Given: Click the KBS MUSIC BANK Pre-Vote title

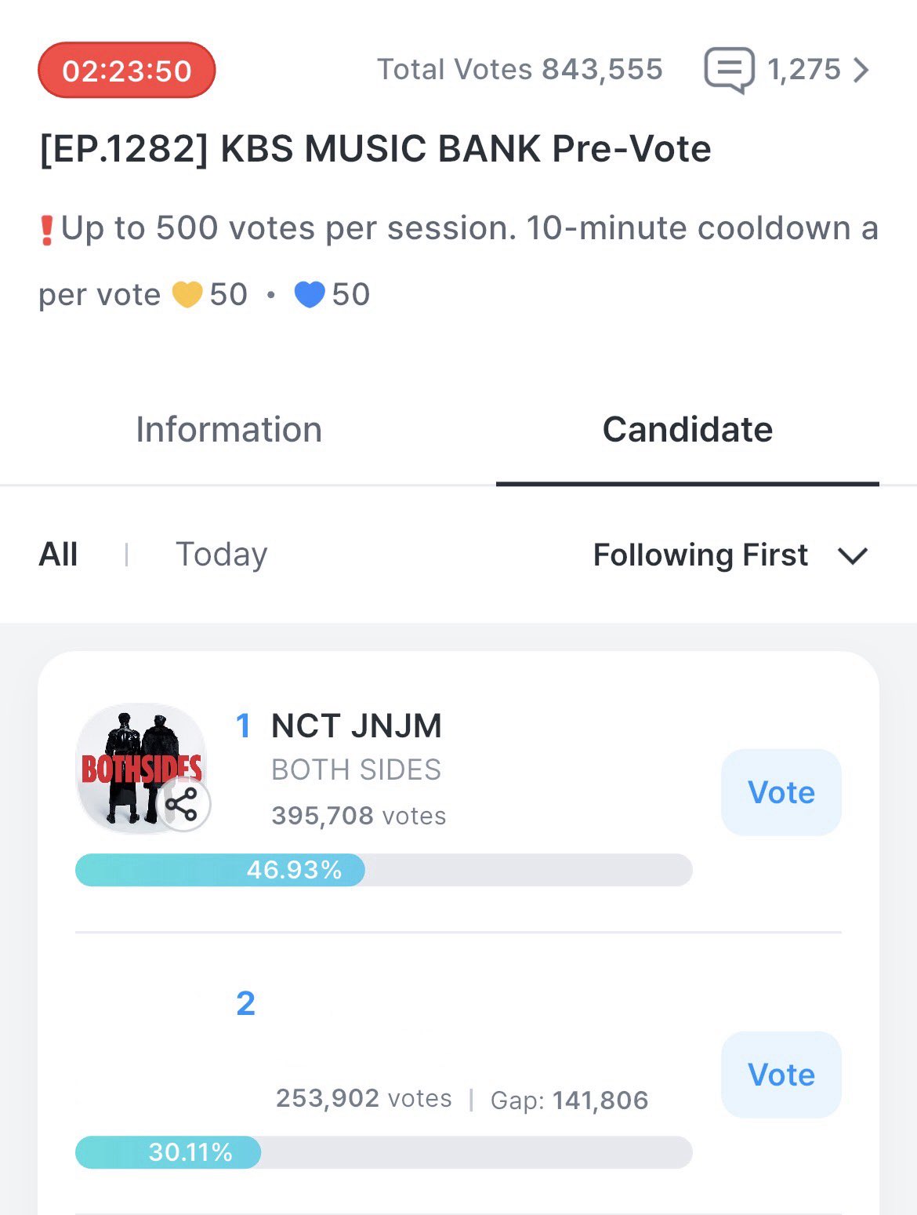Looking at the screenshot, I should coord(375,149).
